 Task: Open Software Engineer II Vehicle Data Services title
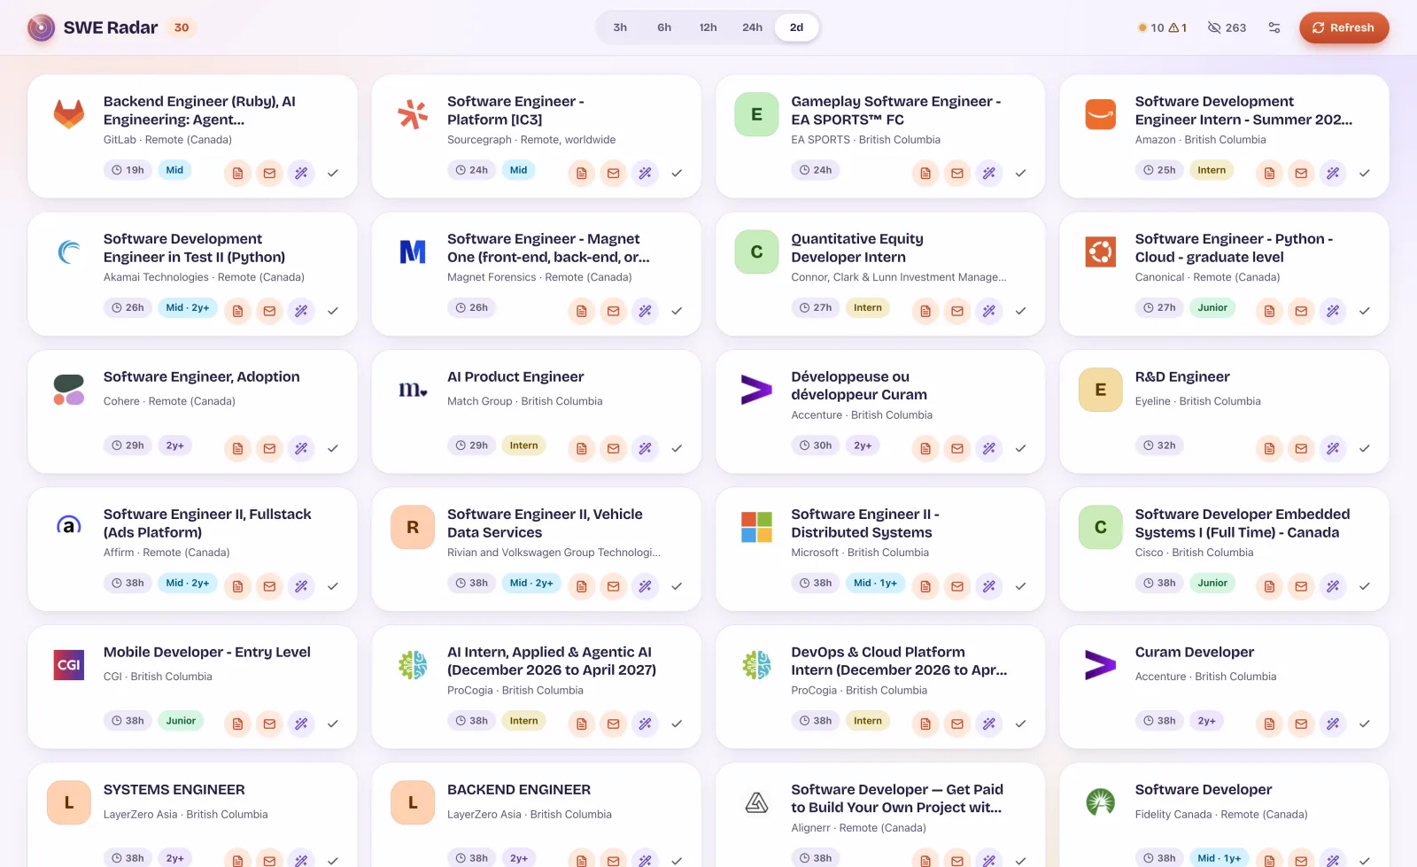coord(545,523)
